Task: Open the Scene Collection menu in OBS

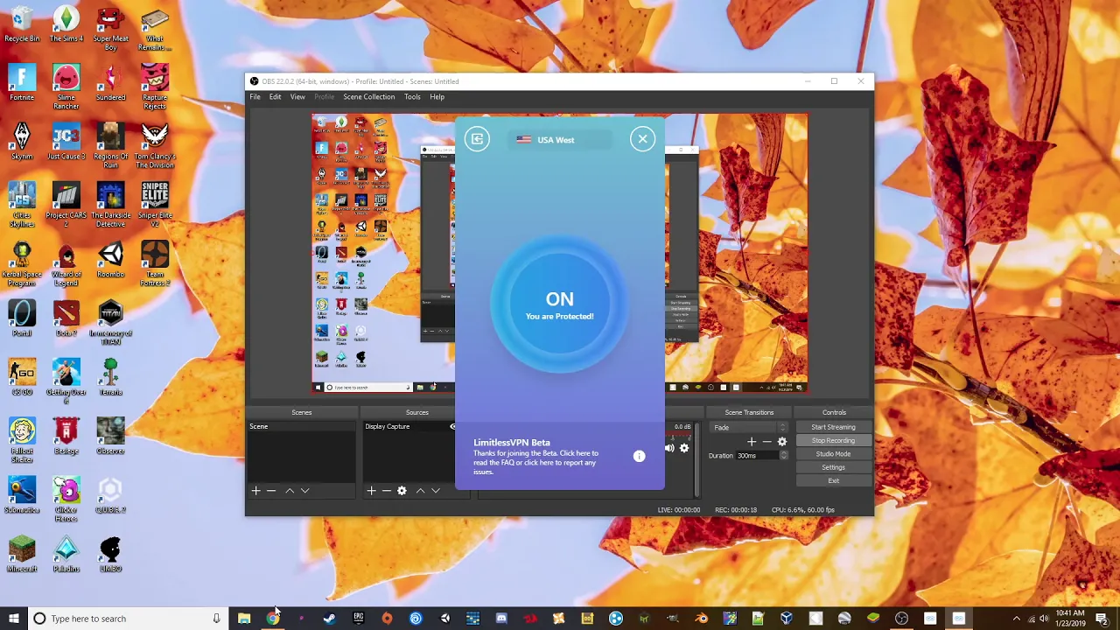Action: click(368, 97)
